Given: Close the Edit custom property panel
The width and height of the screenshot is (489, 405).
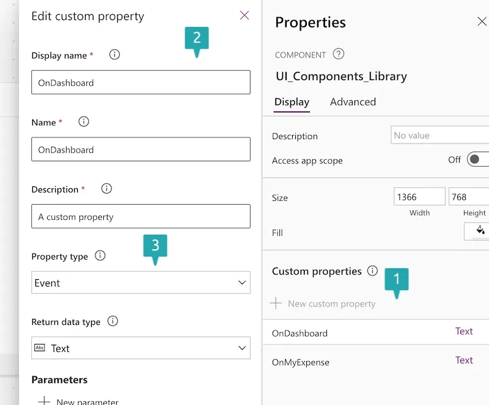Looking at the screenshot, I should (x=244, y=15).
